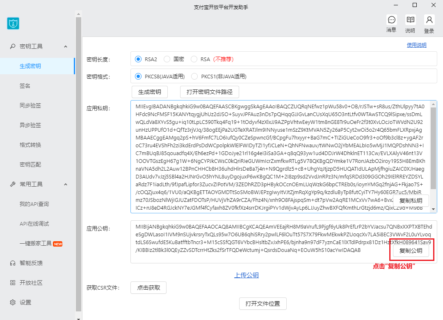
Task: Click the 生成密钥 generate button
Action: (x=150, y=92)
